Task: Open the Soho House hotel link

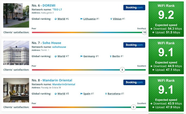Action: tap(52, 43)
